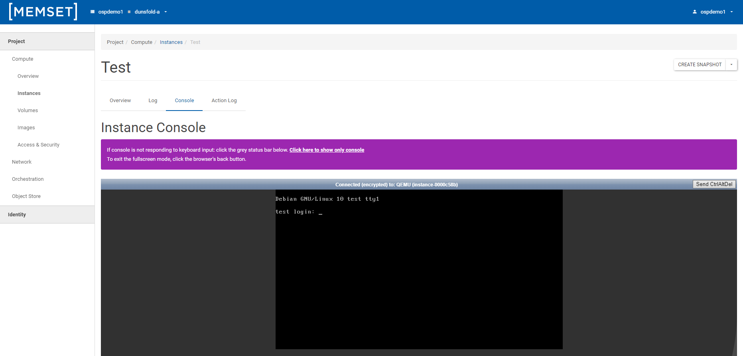Viewport: 743px width, 356px height.
Task: Open Instances in the sidebar
Action: (47, 93)
